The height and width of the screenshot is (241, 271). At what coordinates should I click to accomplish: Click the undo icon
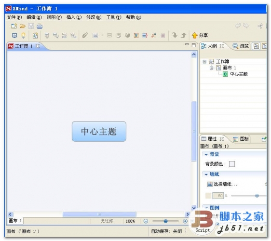[x=238, y=26]
